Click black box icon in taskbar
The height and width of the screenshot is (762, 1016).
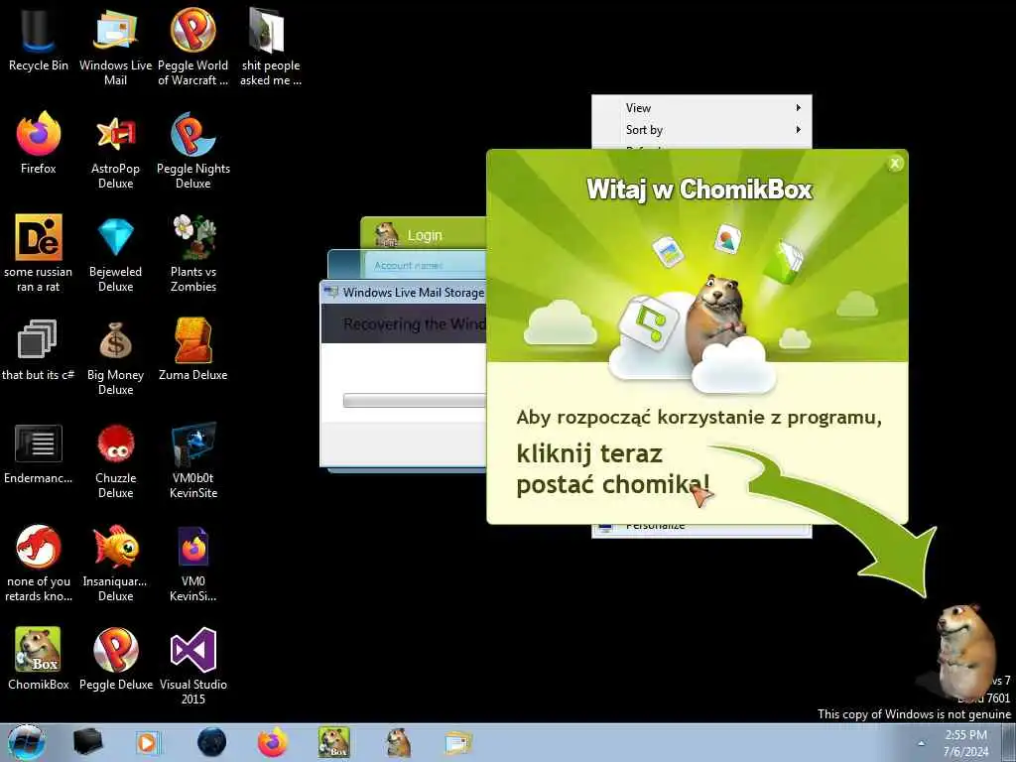(88, 742)
